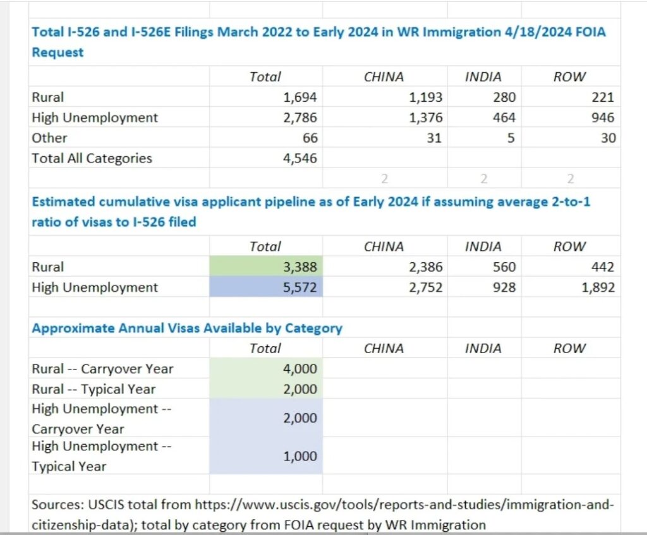Image resolution: width=647 pixels, height=535 pixels.
Task: Select the multiplier 2 under ROW column
Action: [x=571, y=179]
